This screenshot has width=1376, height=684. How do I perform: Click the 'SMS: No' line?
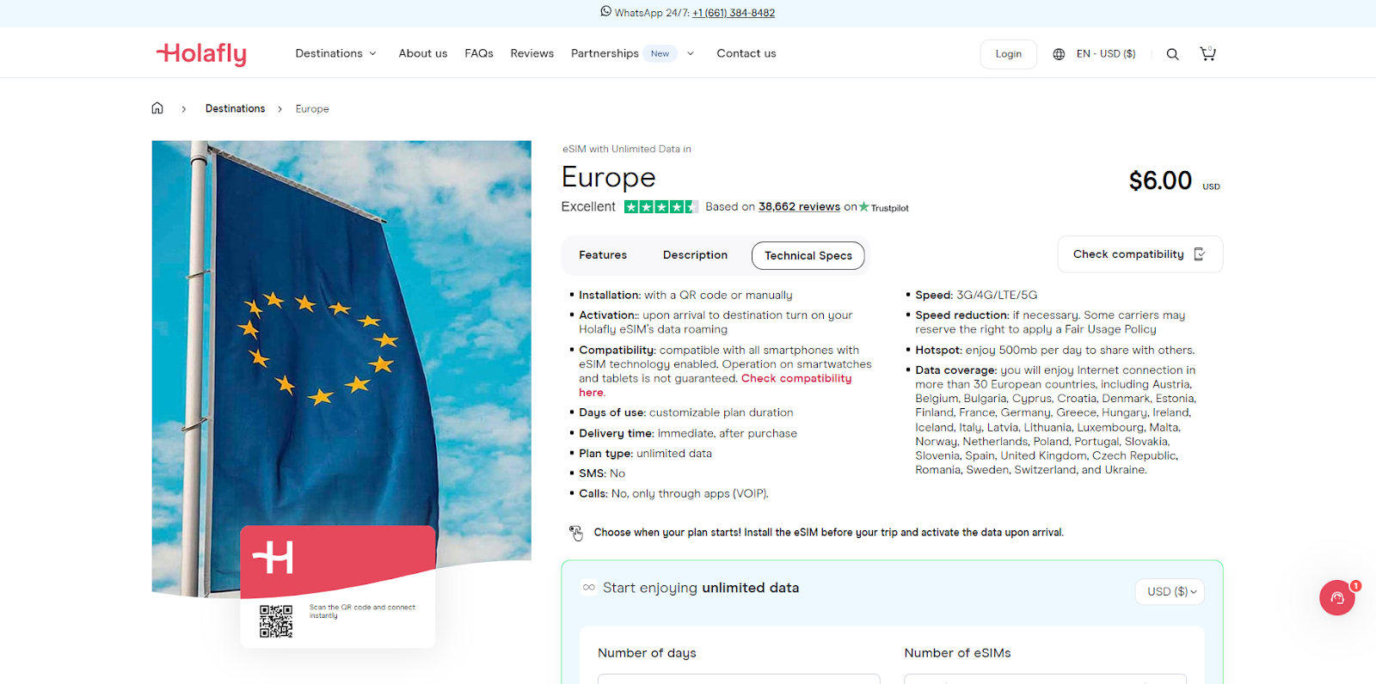coord(602,473)
